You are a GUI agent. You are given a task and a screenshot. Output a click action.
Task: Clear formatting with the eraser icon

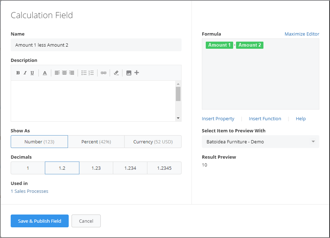[116, 73]
